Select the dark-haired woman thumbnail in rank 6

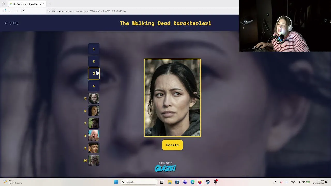(94, 111)
